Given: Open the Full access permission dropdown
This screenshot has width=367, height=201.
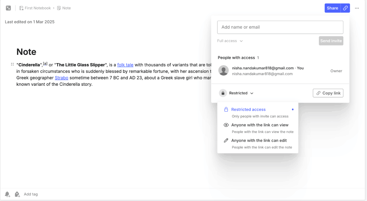Looking at the screenshot, I should [230, 41].
